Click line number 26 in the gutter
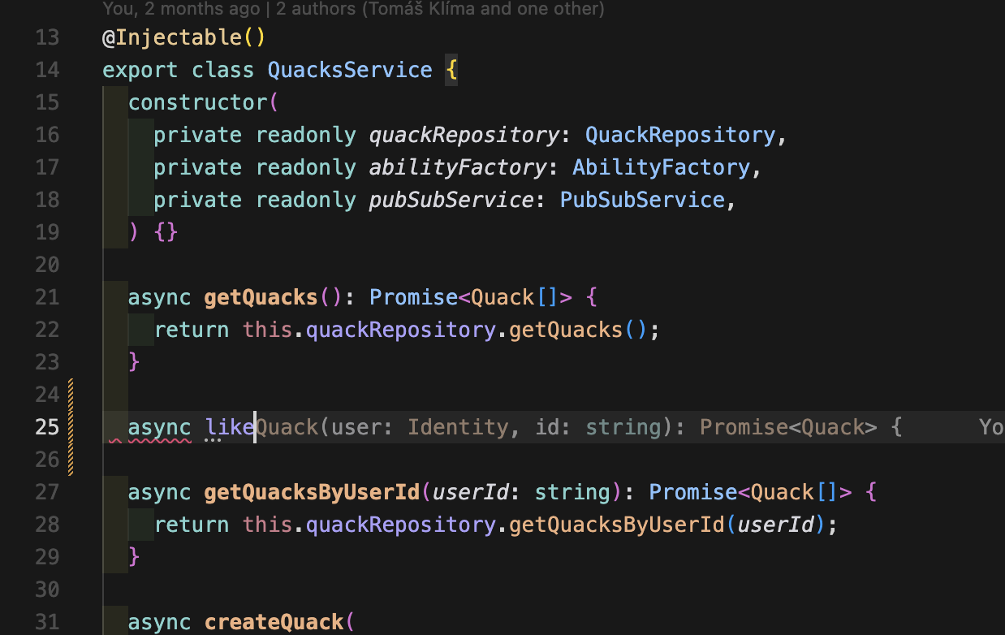The width and height of the screenshot is (1005, 635). coord(47,460)
